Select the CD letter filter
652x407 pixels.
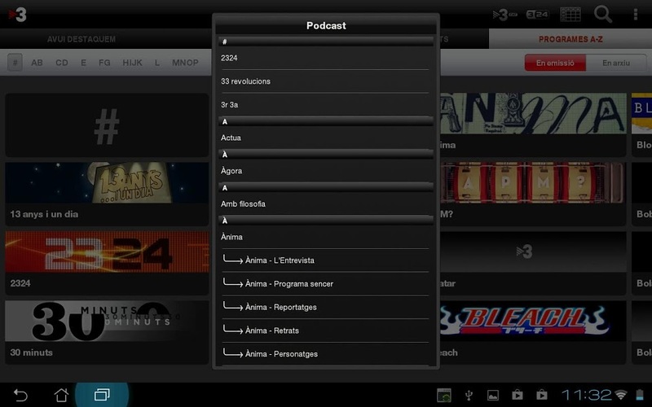(x=62, y=63)
